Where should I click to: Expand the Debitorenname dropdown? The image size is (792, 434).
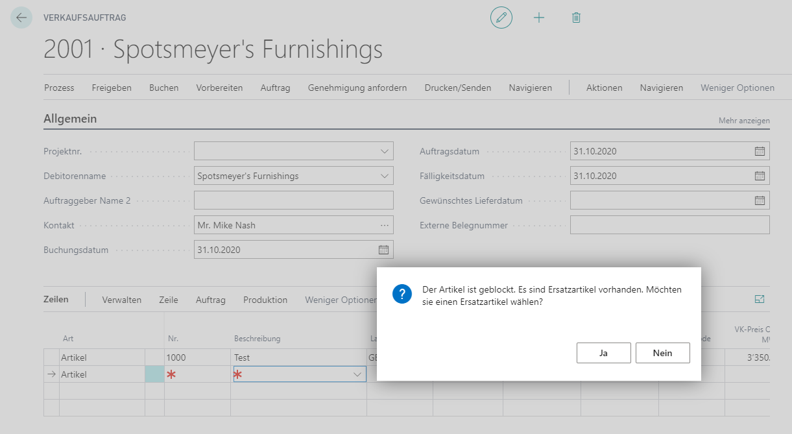coord(385,176)
